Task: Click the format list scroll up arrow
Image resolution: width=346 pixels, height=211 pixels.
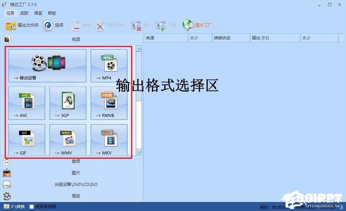Action: point(139,48)
